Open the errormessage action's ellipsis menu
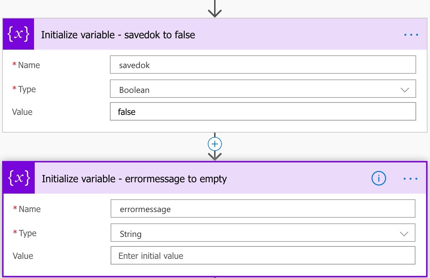The height and width of the screenshot is (278, 430). point(411,178)
